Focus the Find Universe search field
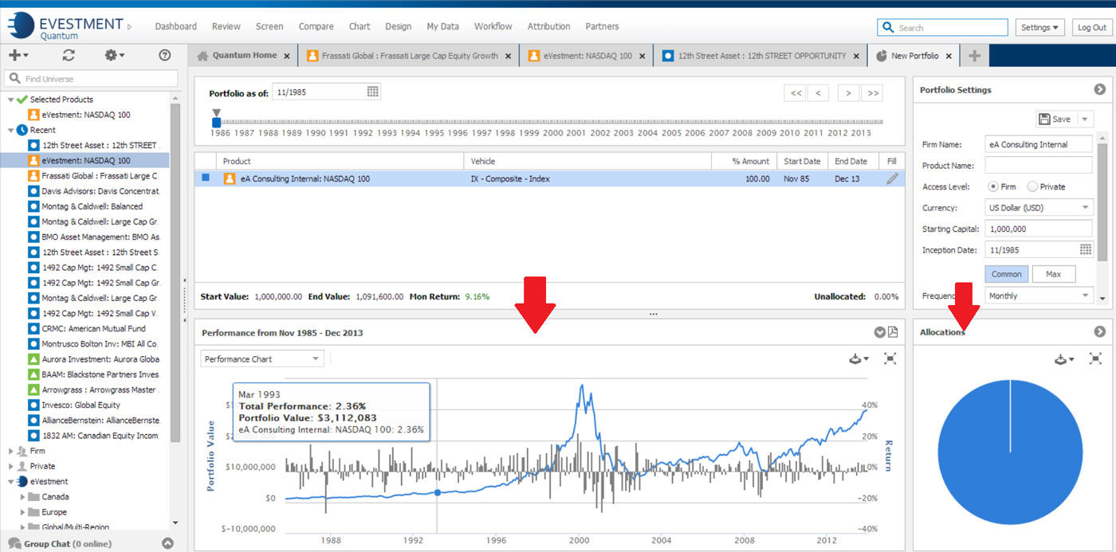 91,79
